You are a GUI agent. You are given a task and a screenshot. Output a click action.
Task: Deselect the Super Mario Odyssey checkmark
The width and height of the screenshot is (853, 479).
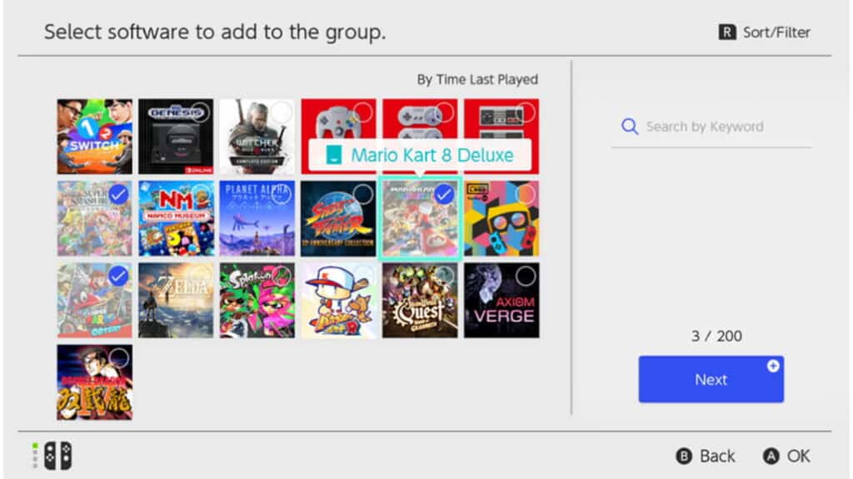click(118, 276)
